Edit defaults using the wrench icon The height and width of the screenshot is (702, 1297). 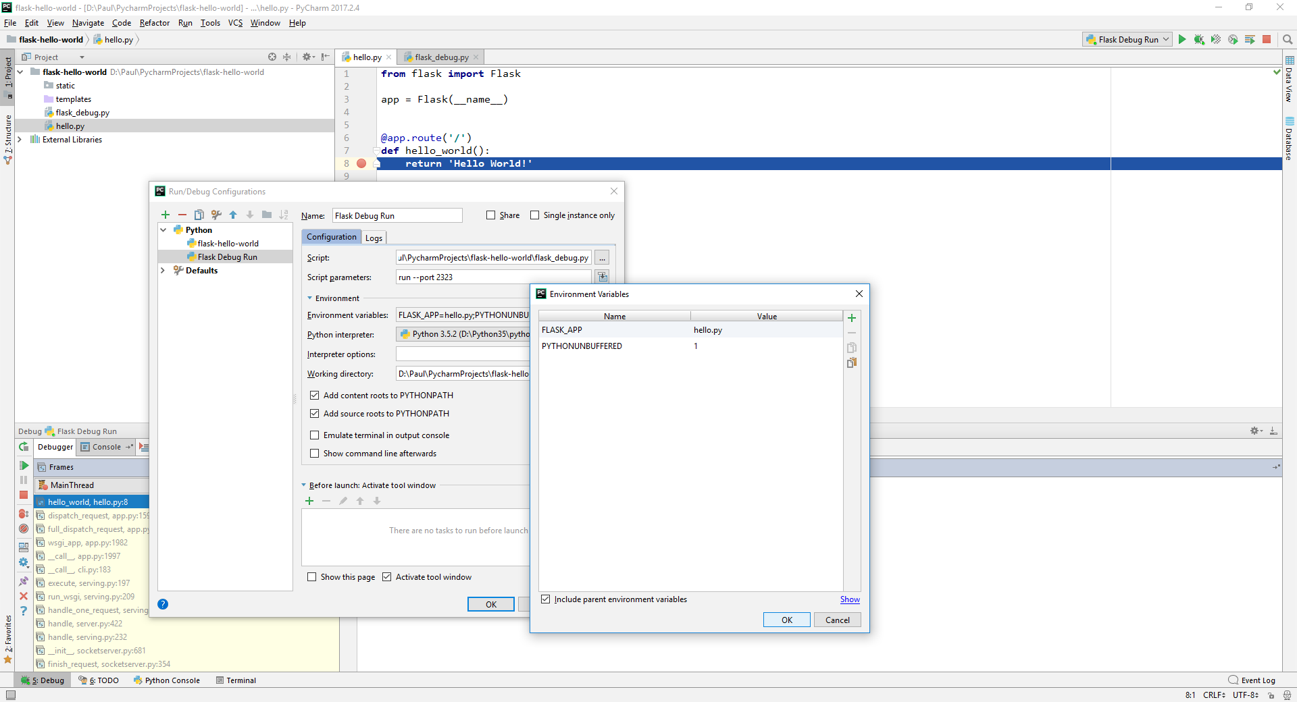click(216, 215)
